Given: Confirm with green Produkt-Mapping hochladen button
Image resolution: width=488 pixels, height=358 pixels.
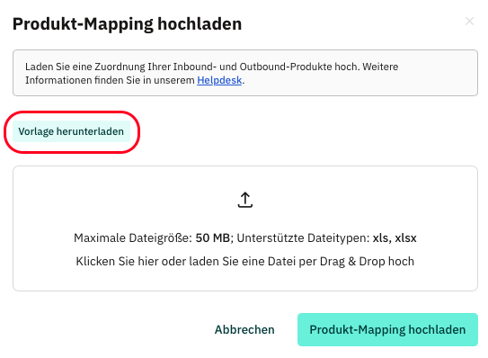Looking at the screenshot, I should tap(387, 329).
